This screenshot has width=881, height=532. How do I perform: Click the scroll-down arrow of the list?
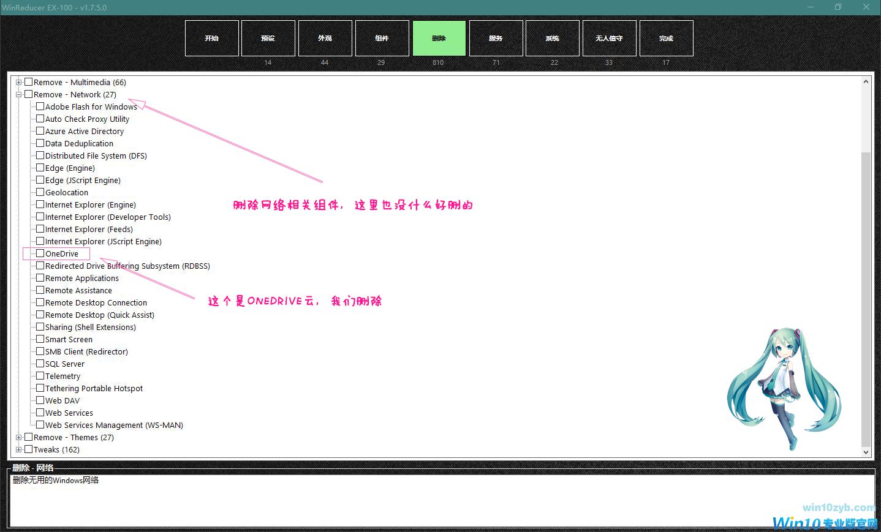(x=866, y=452)
